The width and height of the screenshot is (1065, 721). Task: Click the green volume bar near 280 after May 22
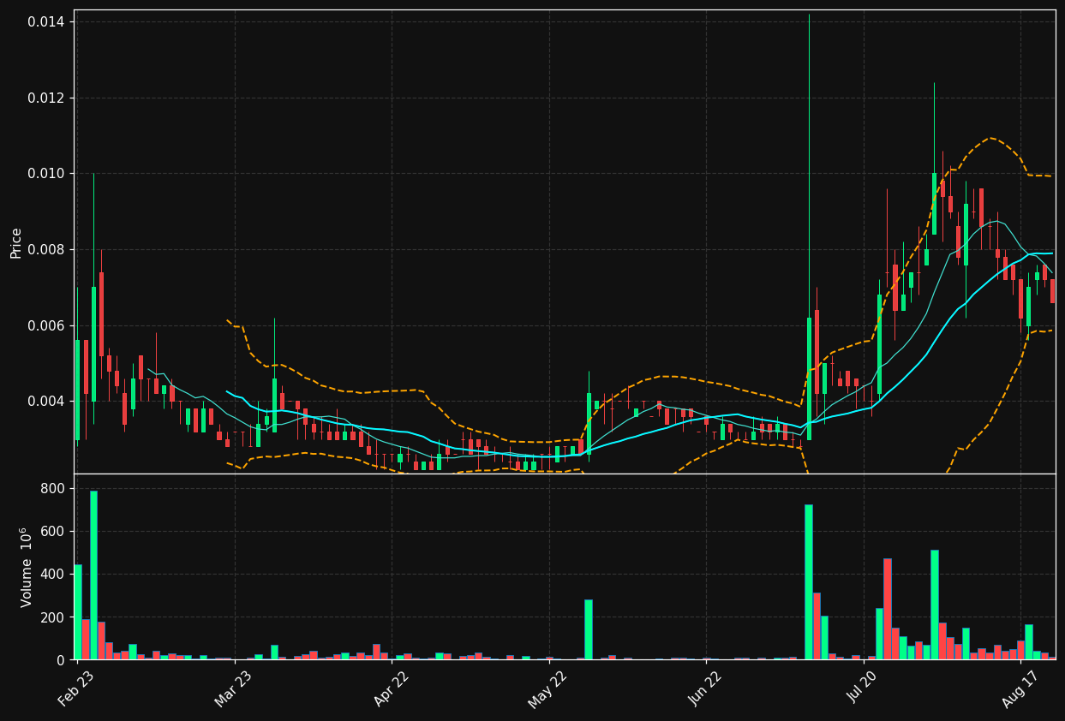(x=589, y=629)
